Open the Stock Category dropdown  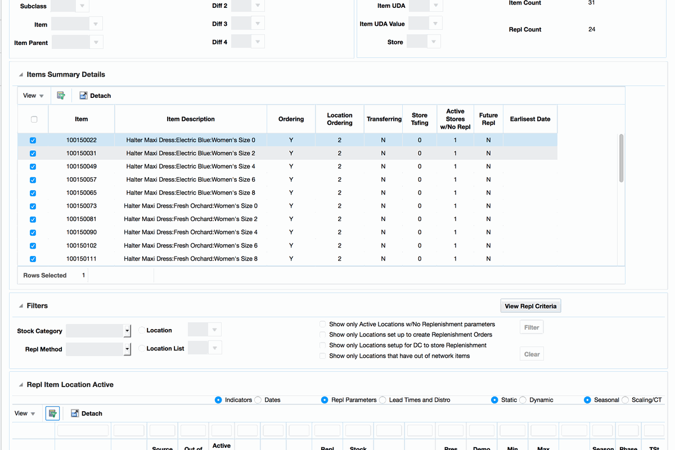click(x=127, y=331)
